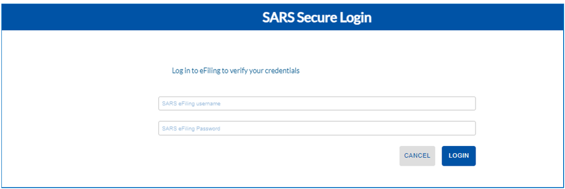565x189 pixels.
Task: Hit the CANCEL button beside LOGIN
Action: (417, 155)
